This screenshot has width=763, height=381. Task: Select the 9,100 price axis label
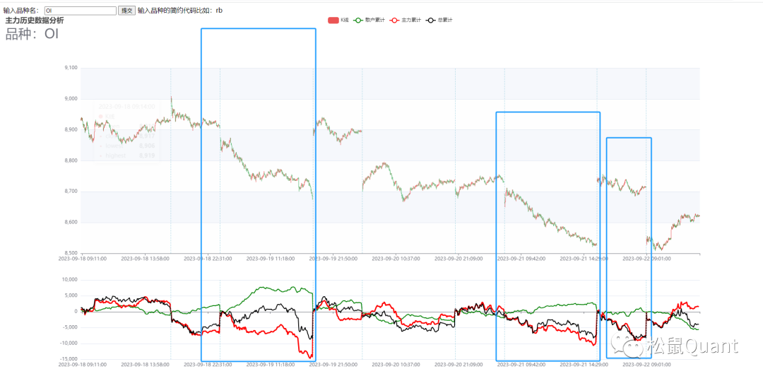coord(71,69)
